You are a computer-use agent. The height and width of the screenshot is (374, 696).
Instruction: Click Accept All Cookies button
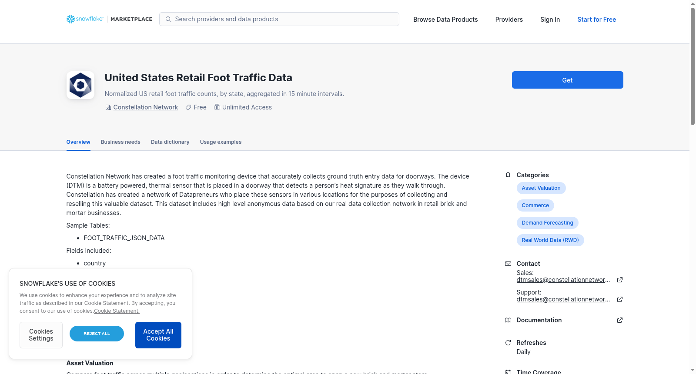click(158, 335)
